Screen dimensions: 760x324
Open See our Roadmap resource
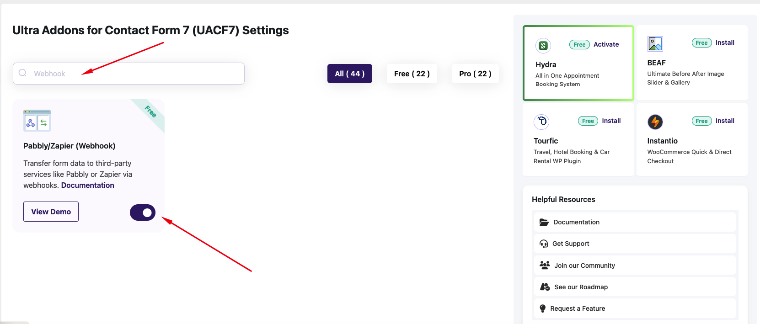(x=581, y=287)
